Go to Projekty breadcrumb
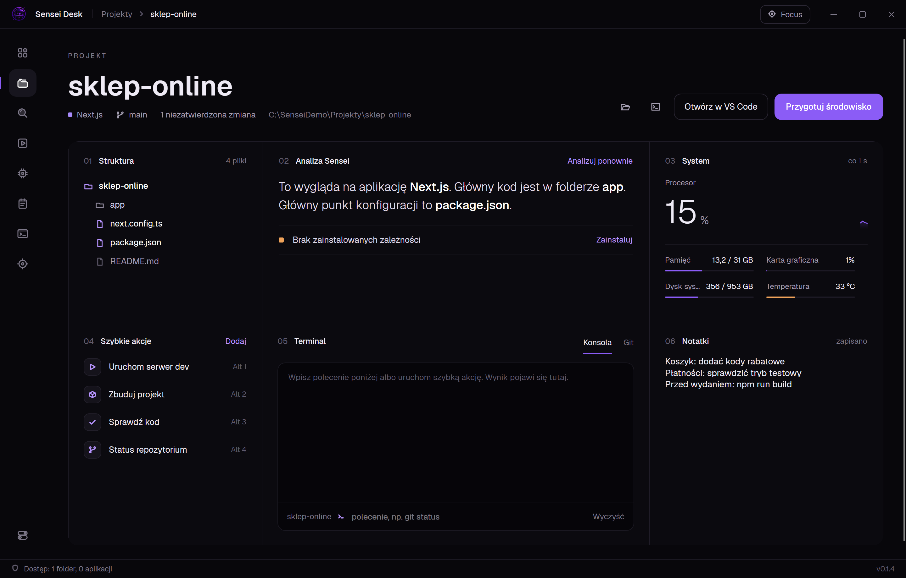The width and height of the screenshot is (906, 578). (117, 14)
